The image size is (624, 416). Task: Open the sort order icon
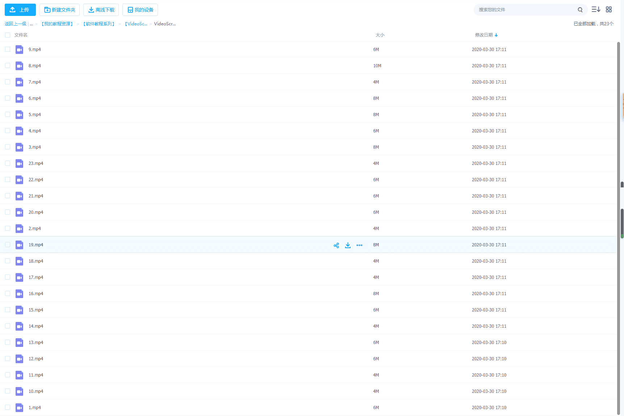(x=596, y=9)
